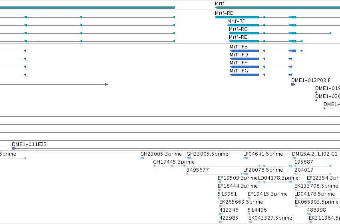Click the EK043327.5prime arrow glyph
340x224 pixels.
(250, 222)
